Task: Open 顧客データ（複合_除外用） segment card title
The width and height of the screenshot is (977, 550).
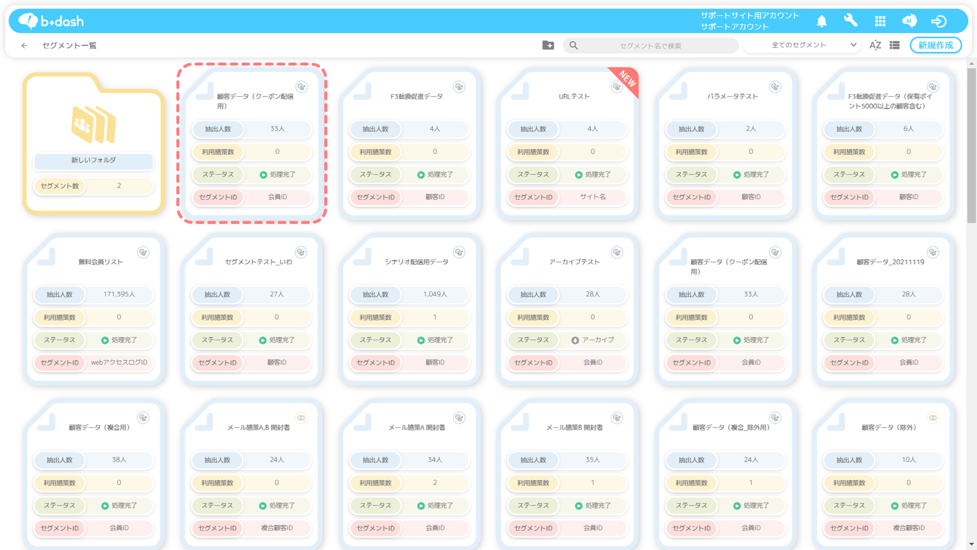Action: click(733, 427)
